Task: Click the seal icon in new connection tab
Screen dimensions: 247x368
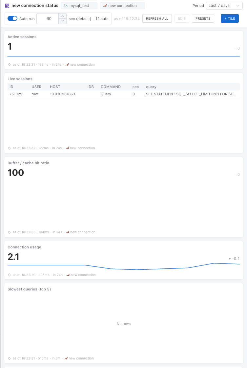Action: (105, 6)
